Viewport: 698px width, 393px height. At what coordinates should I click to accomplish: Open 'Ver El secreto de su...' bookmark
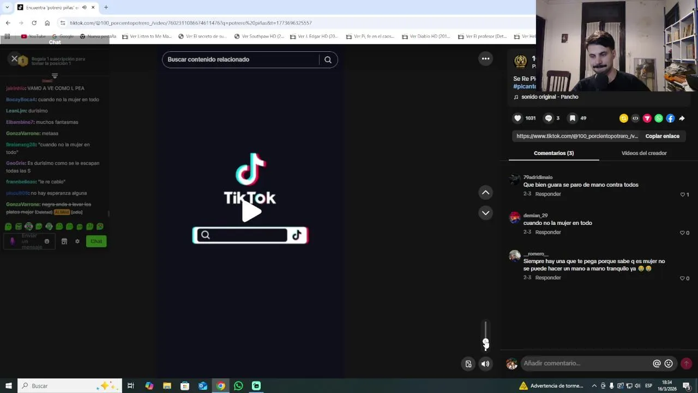tap(202, 37)
